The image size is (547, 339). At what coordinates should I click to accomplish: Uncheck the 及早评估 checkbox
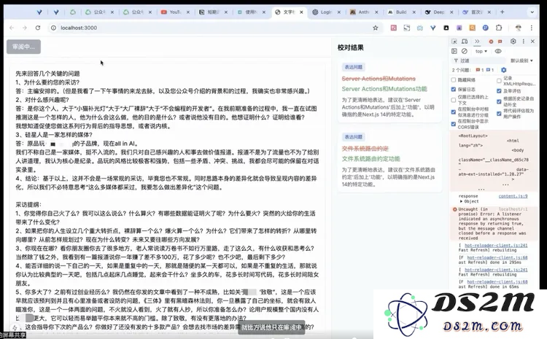point(499,90)
